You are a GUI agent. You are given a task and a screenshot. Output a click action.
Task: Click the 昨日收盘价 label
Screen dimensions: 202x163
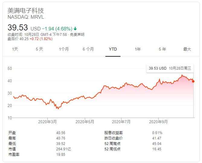[x=114, y=138]
